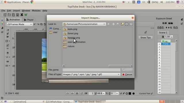The width and height of the screenshot is (184, 103).
Task: Click Exposure Sheet scrollbar down arrow
Action: coord(176,92)
